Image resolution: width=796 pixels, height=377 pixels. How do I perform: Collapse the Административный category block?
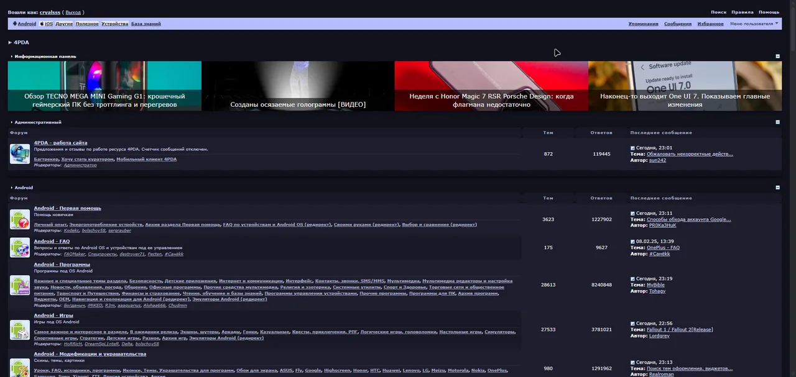pyautogui.click(x=777, y=122)
